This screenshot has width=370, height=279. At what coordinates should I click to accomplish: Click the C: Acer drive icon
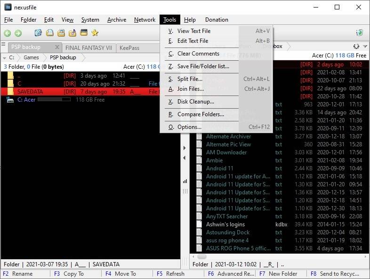(10, 100)
